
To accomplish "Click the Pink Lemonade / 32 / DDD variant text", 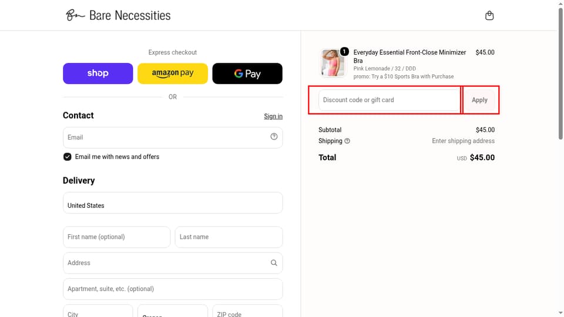I will pos(384,69).
